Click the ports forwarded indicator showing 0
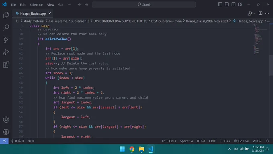The height and width of the screenshot is (154, 273). tap(31, 141)
